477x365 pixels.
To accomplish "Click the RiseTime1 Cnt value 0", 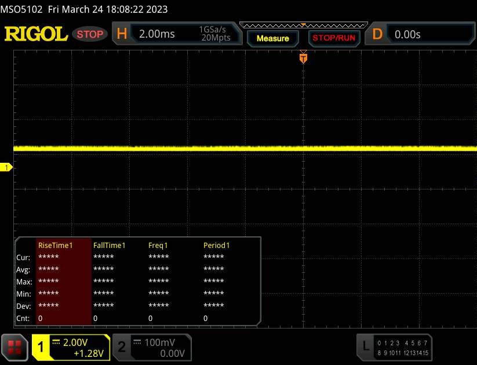I will click(x=41, y=319).
